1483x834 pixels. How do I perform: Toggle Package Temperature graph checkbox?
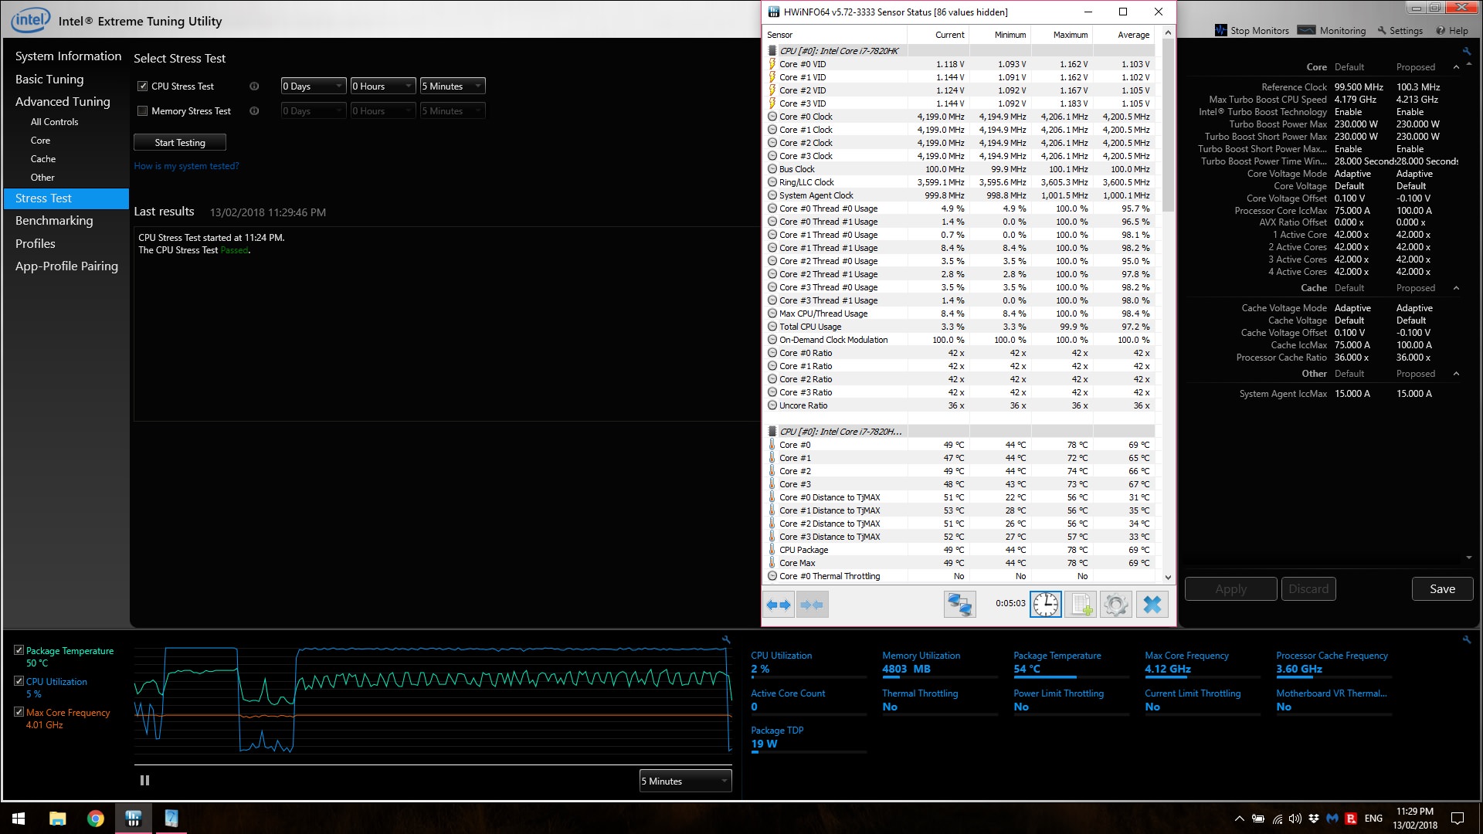coord(19,650)
